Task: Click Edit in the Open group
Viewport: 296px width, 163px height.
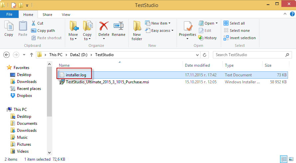Action: (205, 31)
